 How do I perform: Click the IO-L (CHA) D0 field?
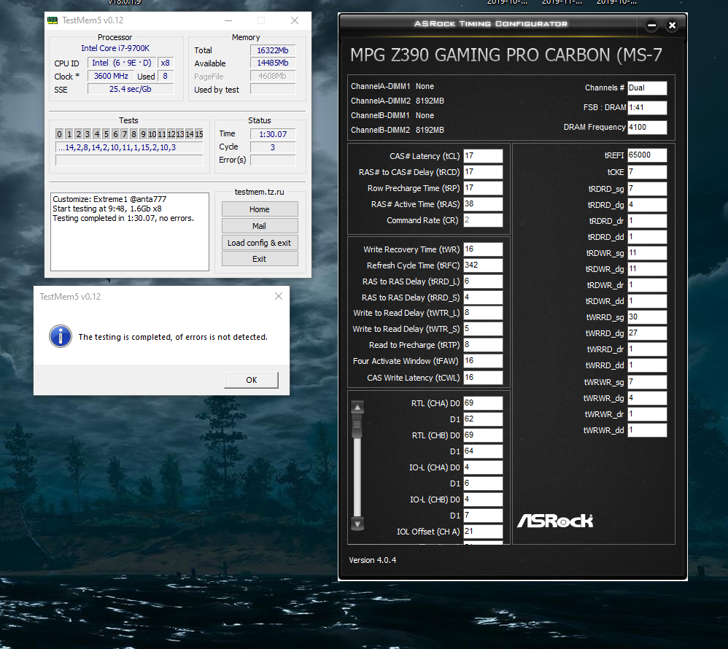pos(483,467)
